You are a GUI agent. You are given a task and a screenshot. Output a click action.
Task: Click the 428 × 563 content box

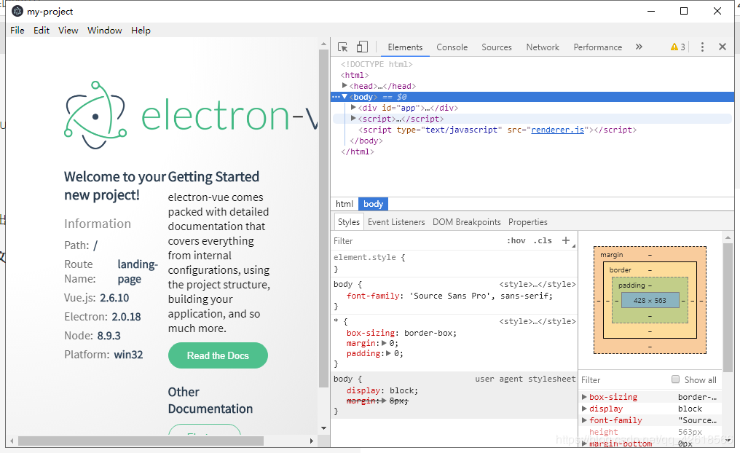650,300
